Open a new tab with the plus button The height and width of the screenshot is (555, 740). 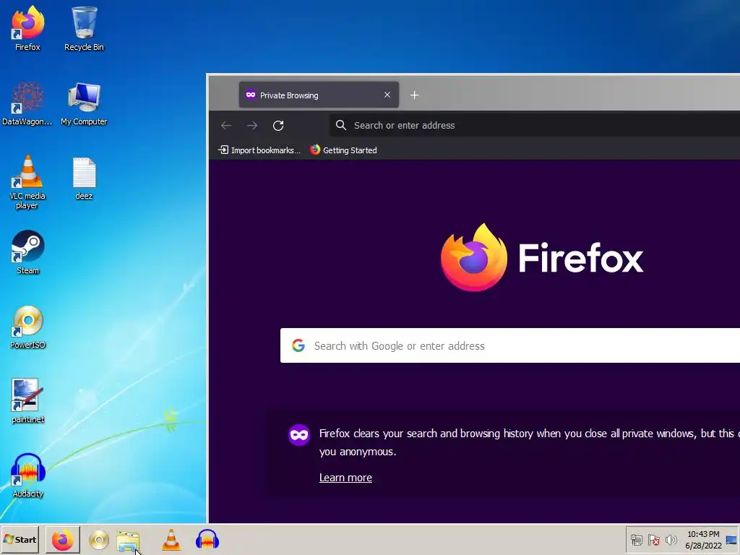point(414,95)
